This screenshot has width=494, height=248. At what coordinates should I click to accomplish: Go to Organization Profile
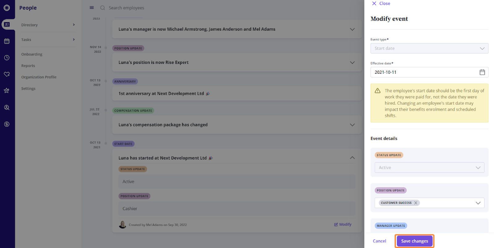[x=39, y=77]
